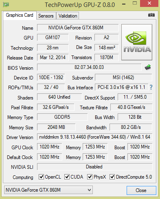The image size is (160, 199).
Task: Click the GPU-Z app icon in title bar
Action: pos(6,5)
